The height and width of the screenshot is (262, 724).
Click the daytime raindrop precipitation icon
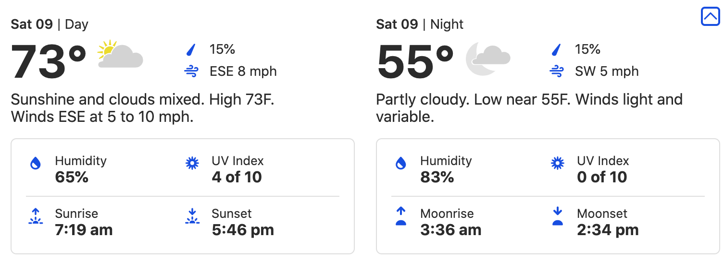[191, 49]
